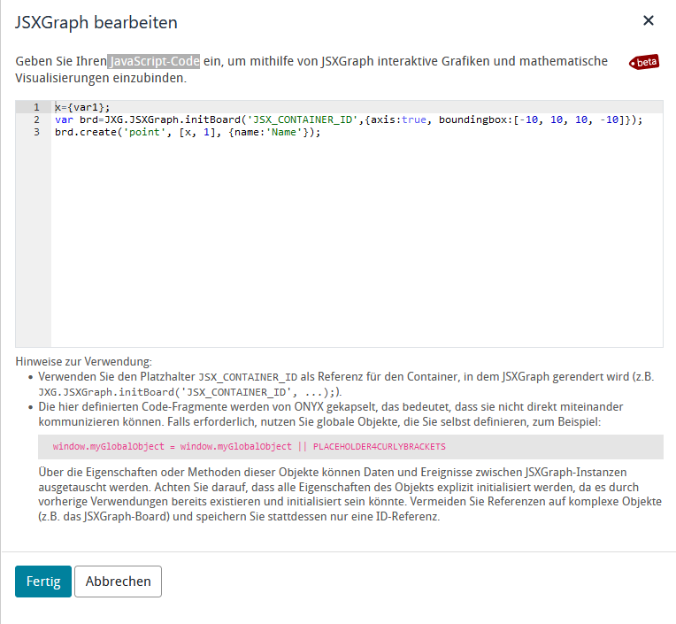Click the Fertig button
The height and width of the screenshot is (624, 676).
tap(43, 582)
